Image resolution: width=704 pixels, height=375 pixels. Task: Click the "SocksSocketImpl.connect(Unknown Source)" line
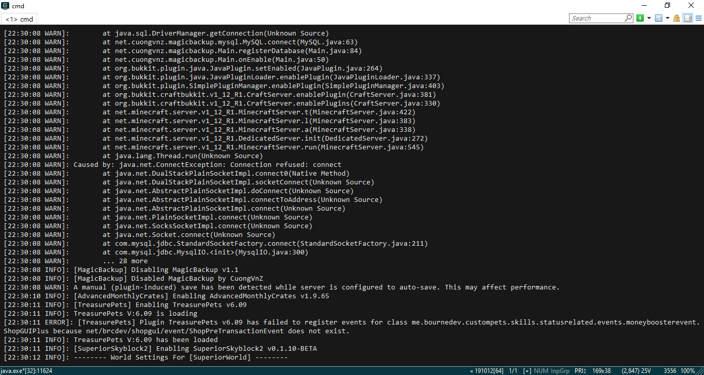(158, 226)
